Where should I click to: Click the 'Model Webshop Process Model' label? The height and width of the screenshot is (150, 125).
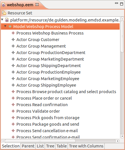43,27
